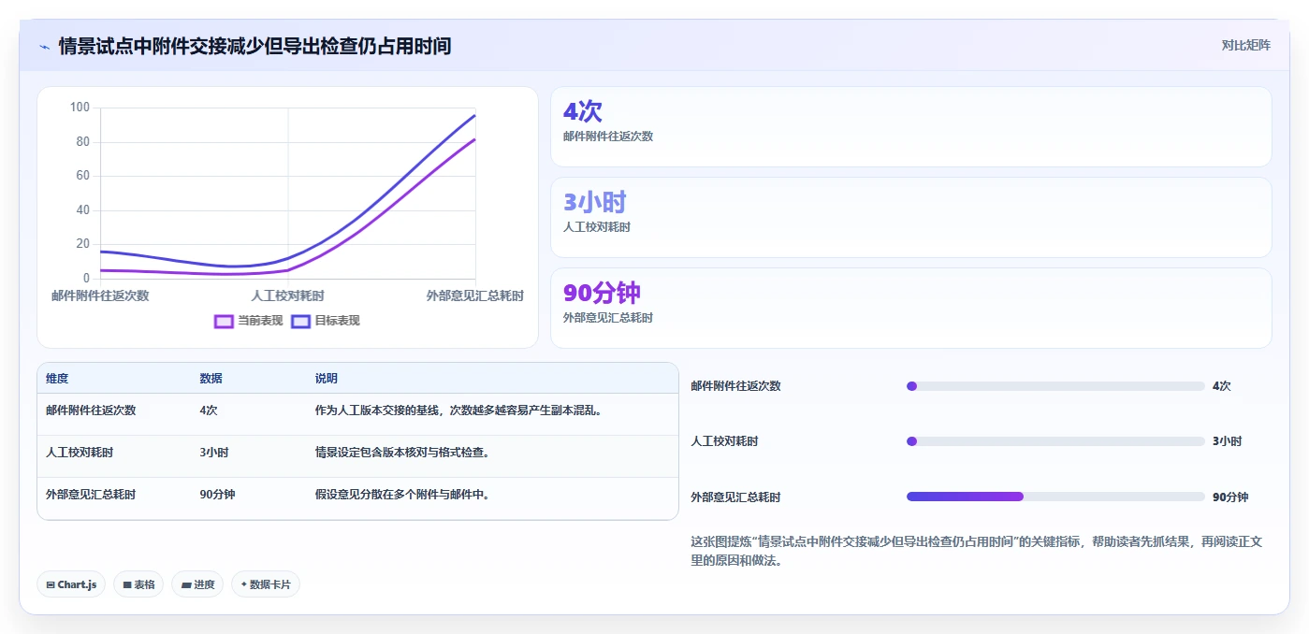Viewport: 1309px width, 634px height.
Task: Select the Chart.js tag chip
Action: [x=71, y=584]
